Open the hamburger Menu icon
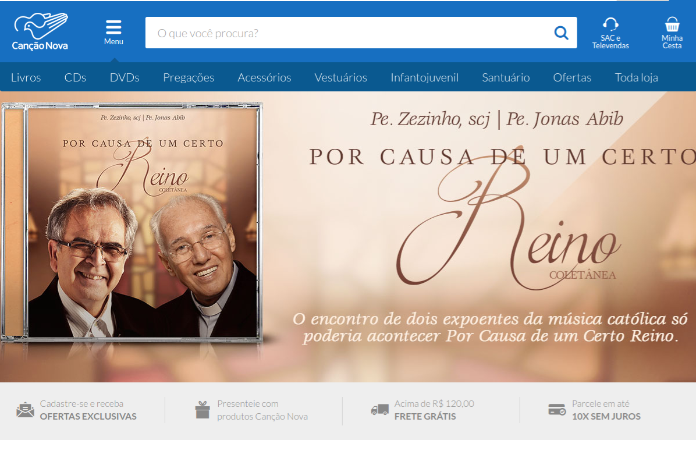The height and width of the screenshot is (472, 696). coord(113,27)
